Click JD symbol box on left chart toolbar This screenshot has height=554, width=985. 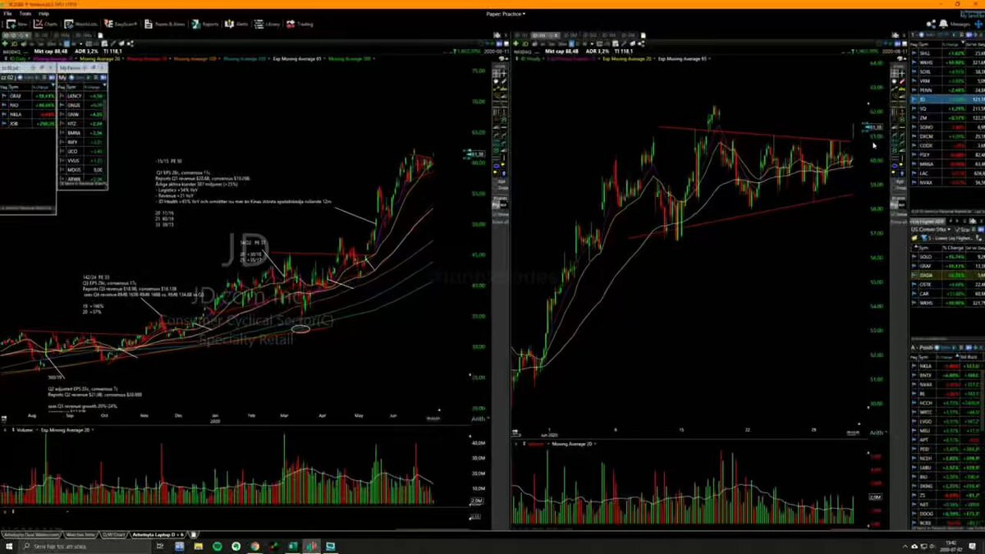coord(16,43)
